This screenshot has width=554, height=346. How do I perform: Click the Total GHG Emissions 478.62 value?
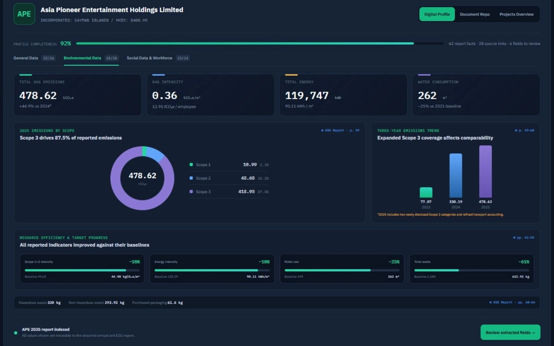[38, 95]
